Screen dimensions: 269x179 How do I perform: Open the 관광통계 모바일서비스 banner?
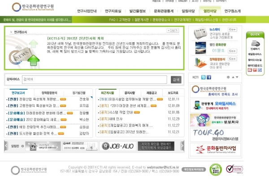click(215, 105)
